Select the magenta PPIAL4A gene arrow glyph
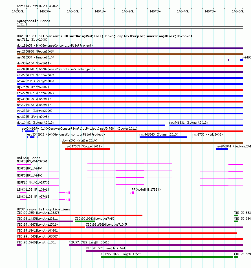Image resolution: width=251 pixels, height=268 pixels. pyautogui.click(x=132, y=193)
